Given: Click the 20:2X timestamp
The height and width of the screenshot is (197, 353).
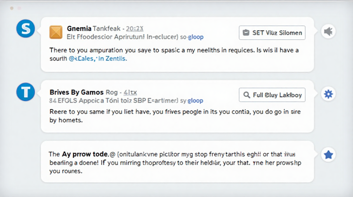Looking at the screenshot, I should (x=134, y=28).
